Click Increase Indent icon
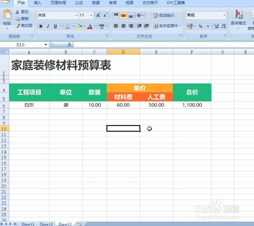 pyautogui.click(x=147, y=26)
